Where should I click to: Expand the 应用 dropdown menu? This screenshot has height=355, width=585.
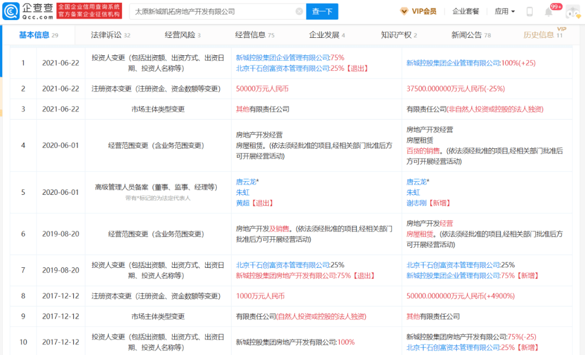tap(504, 11)
